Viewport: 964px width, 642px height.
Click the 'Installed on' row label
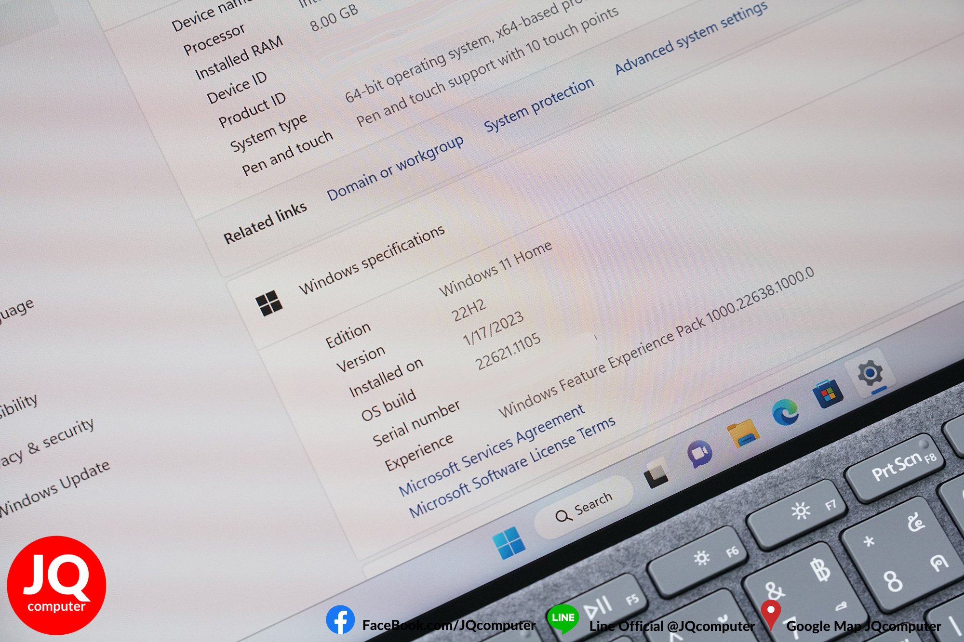[386, 378]
